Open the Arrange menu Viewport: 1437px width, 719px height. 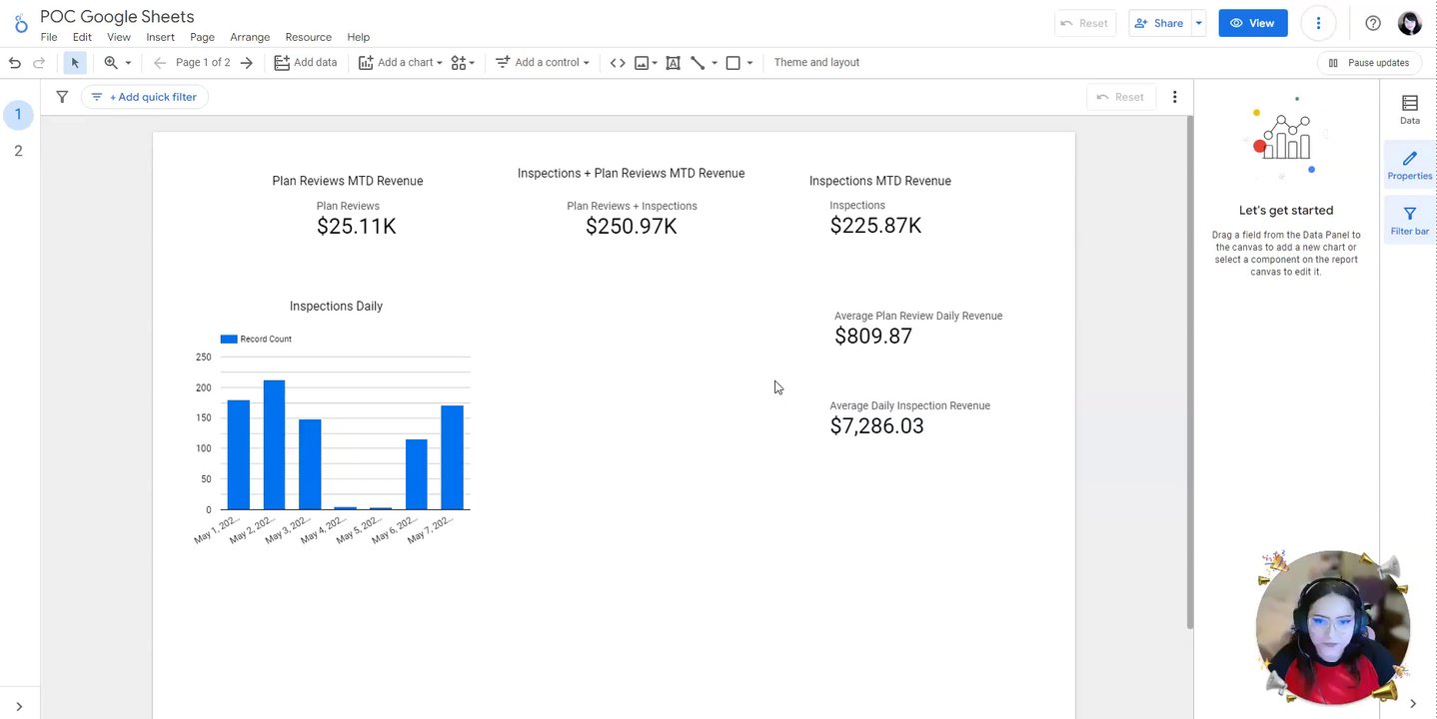click(250, 37)
